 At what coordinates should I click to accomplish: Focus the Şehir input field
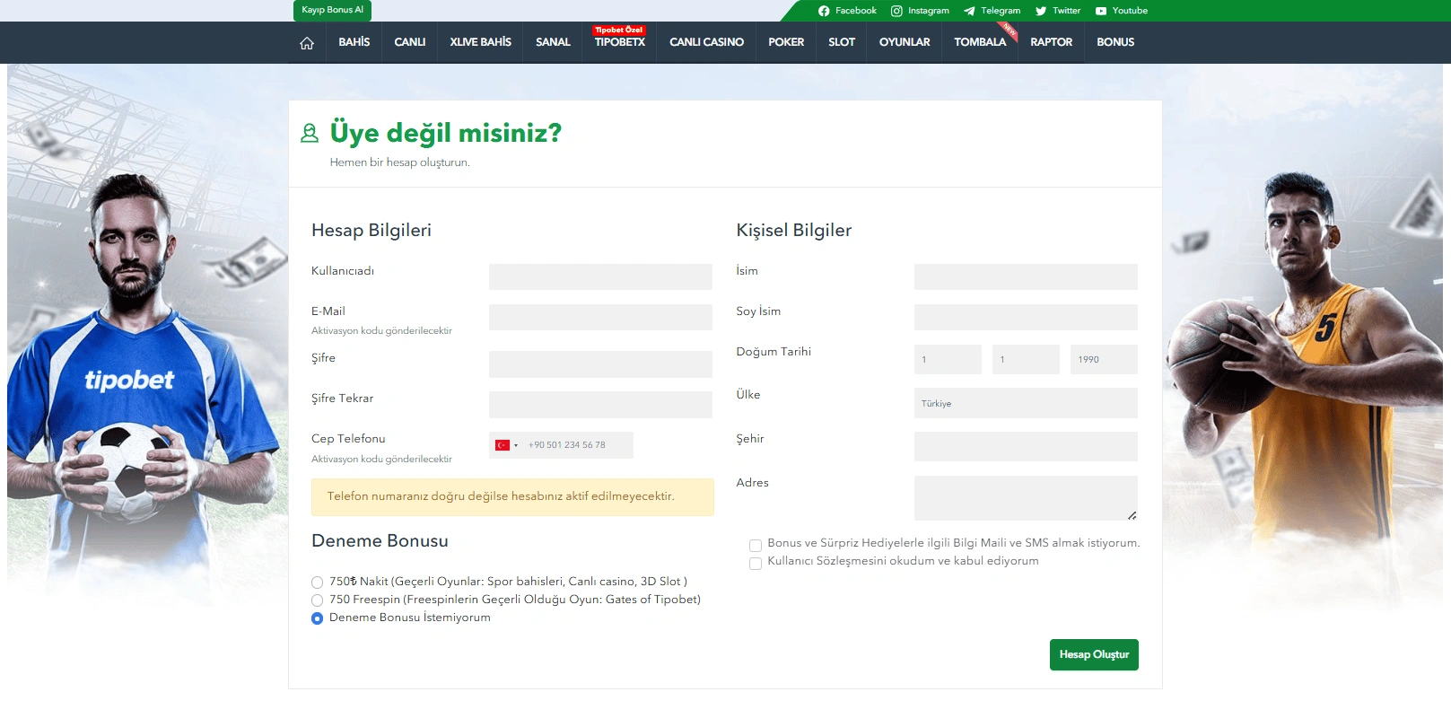pyautogui.click(x=1026, y=446)
